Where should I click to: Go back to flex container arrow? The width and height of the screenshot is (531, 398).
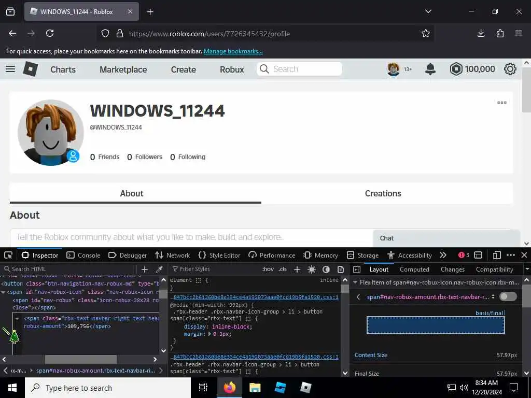point(358,297)
